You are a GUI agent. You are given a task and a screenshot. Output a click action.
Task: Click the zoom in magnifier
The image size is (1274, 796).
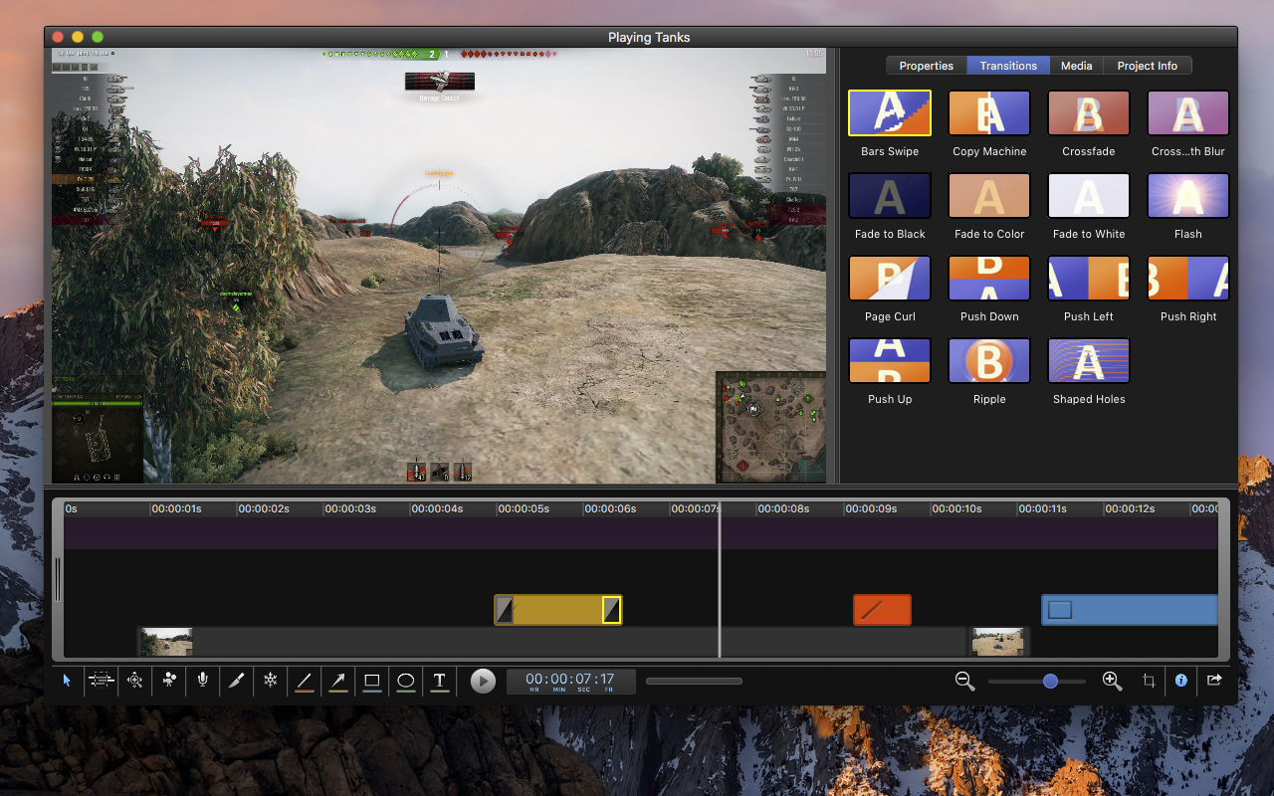click(1112, 681)
